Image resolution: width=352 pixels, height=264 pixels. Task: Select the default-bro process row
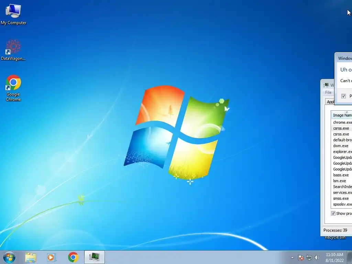click(342, 140)
